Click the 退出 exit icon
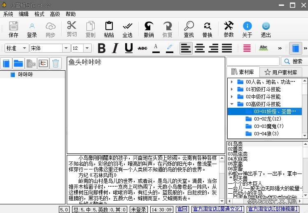The width and height of the screenshot is (308, 213). [x=266, y=29]
